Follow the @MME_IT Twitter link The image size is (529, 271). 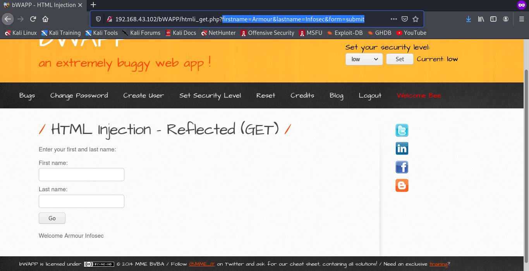pyautogui.click(x=202, y=264)
